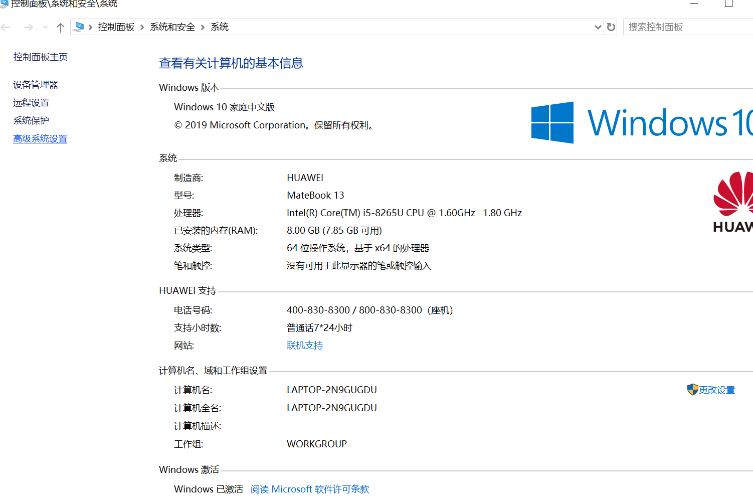Select 普通话7*24小时 support hours text

pyautogui.click(x=319, y=328)
